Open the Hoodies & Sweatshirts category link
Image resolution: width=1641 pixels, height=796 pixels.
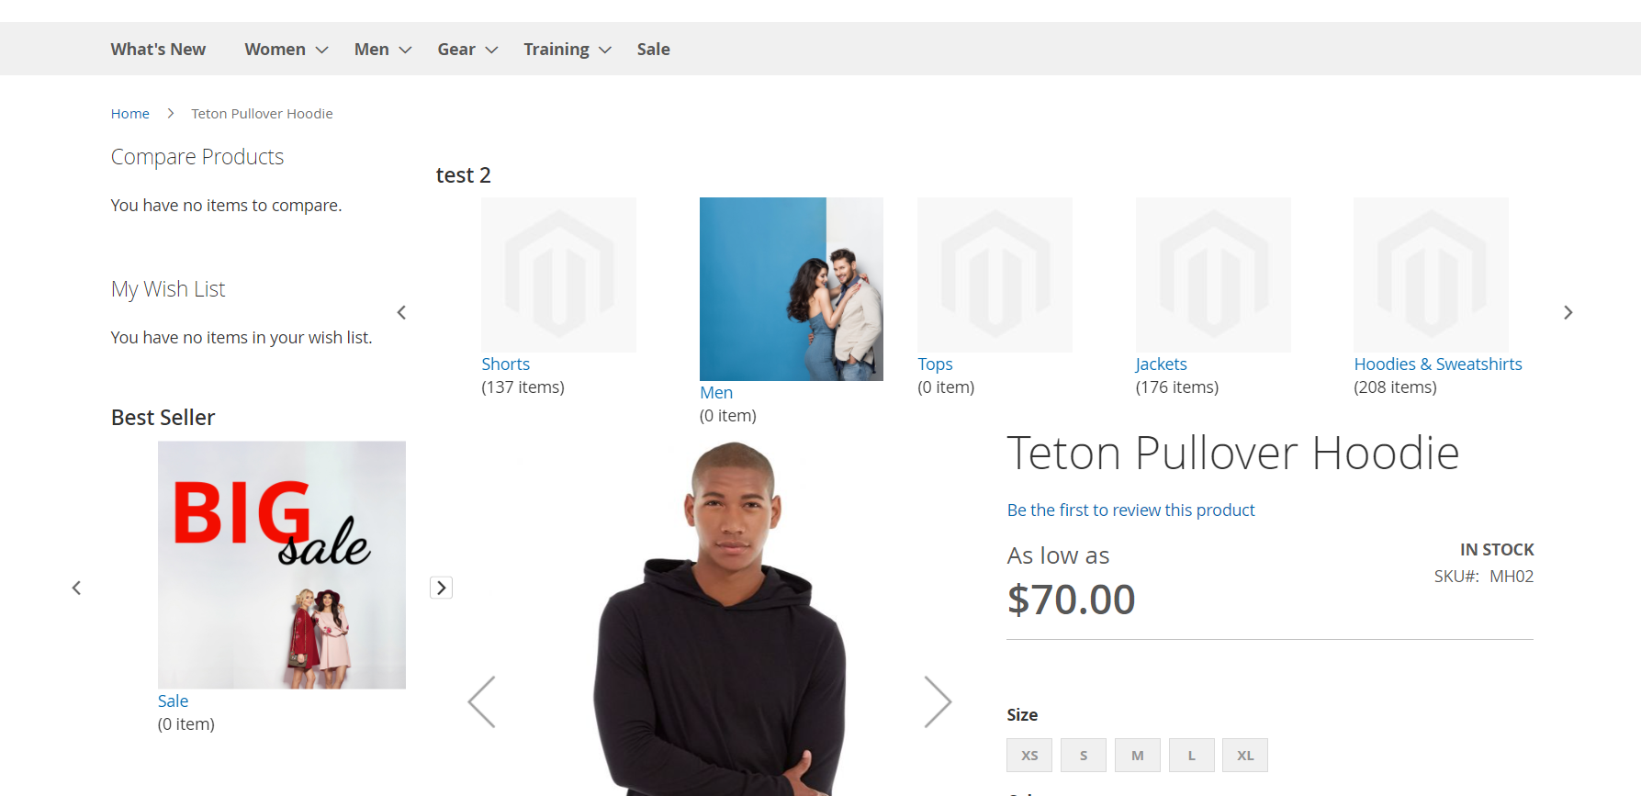point(1437,364)
